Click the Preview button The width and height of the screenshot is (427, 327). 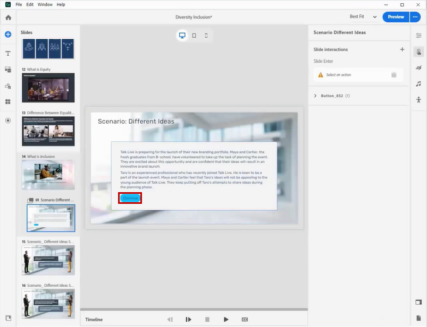pyautogui.click(x=396, y=17)
